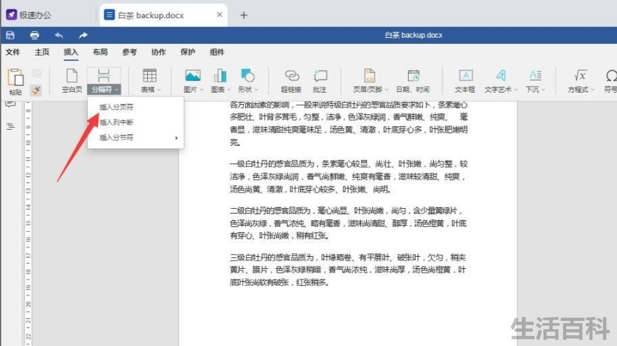The image size is (617, 346).
Task: Click the 符号 symbol icon
Action: tap(611, 75)
